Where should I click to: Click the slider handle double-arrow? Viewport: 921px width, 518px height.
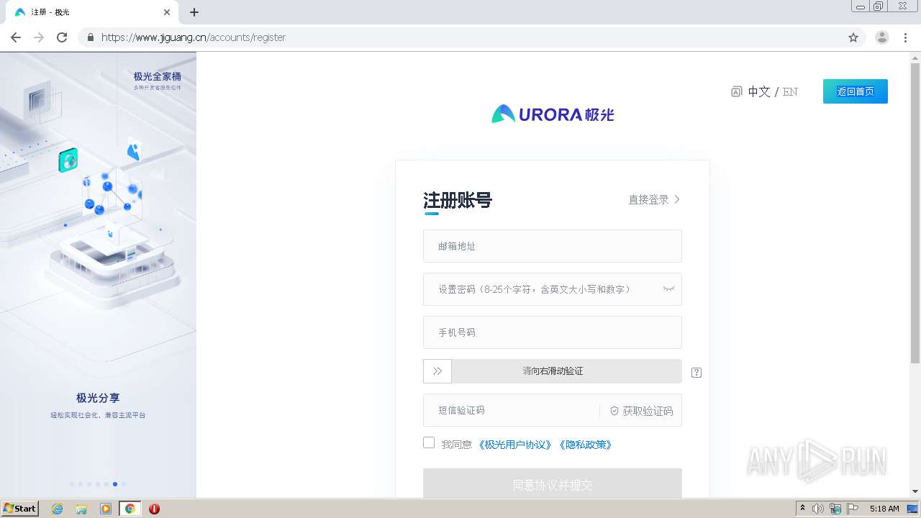pyautogui.click(x=437, y=371)
